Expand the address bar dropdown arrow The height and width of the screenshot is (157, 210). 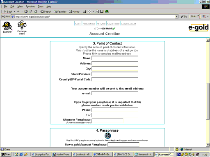[177, 16]
